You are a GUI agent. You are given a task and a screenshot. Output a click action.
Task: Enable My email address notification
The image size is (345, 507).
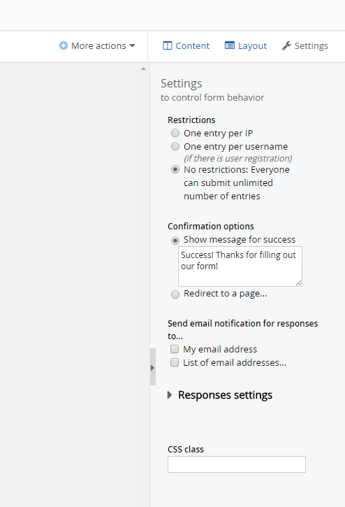pos(175,349)
